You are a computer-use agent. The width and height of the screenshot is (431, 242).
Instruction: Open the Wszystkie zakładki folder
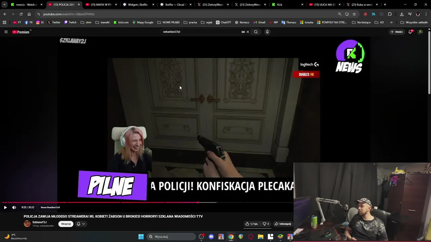pyautogui.click(x=414, y=23)
